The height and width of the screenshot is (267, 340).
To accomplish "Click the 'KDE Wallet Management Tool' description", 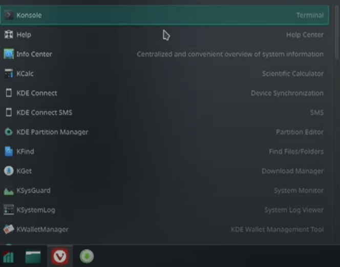I will [277, 230].
